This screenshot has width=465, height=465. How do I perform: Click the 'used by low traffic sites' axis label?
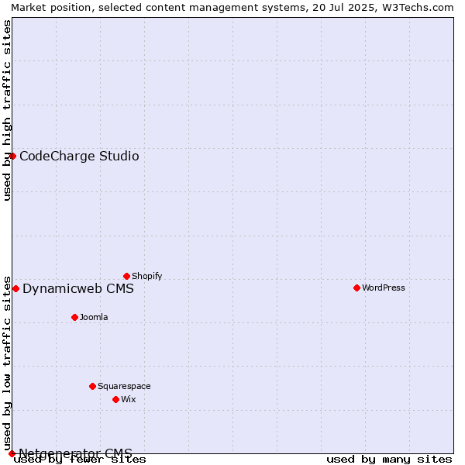click(6, 363)
